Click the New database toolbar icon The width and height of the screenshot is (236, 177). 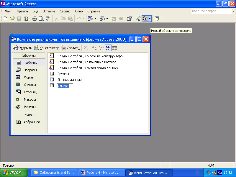click(5, 19)
